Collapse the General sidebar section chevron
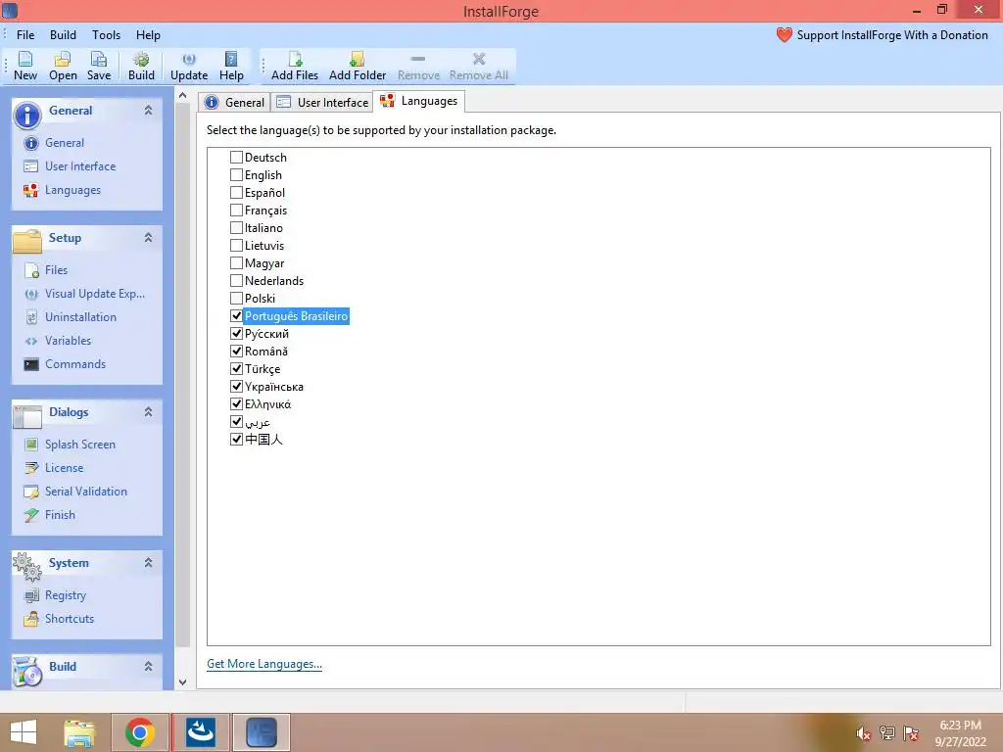The height and width of the screenshot is (752, 1003). pos(149,111)
